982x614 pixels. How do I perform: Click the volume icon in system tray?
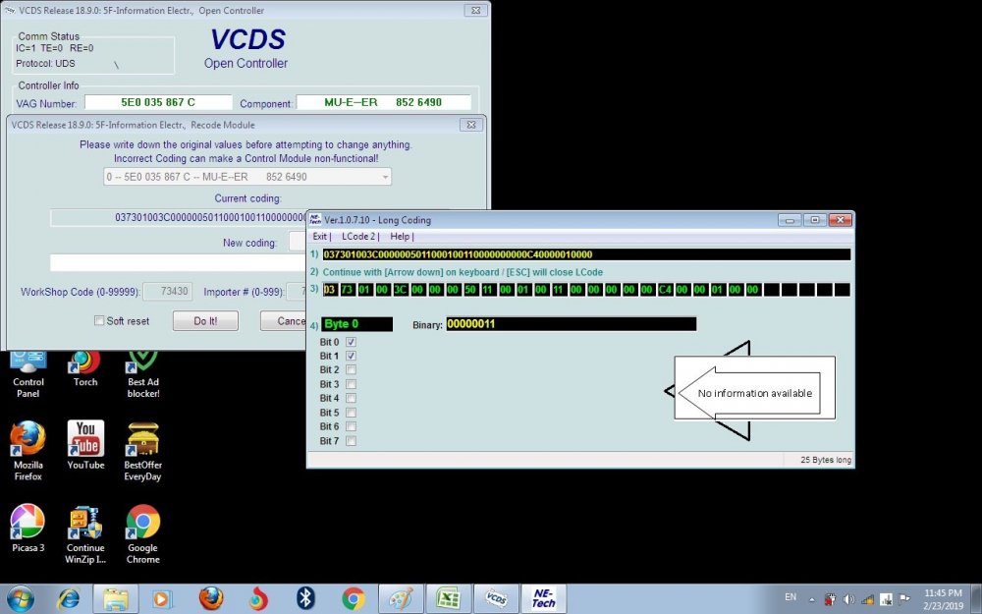(x=848, y=599)
